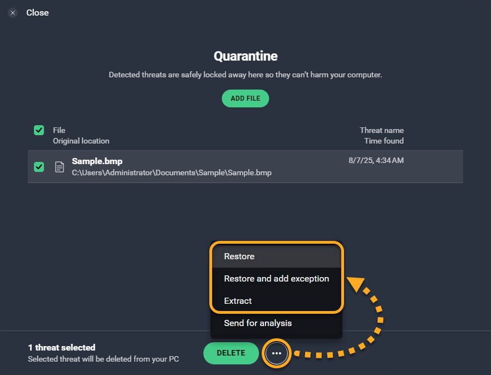Click the Close X icon
This screenshot has width=491, height=375.
pos(13,13)
